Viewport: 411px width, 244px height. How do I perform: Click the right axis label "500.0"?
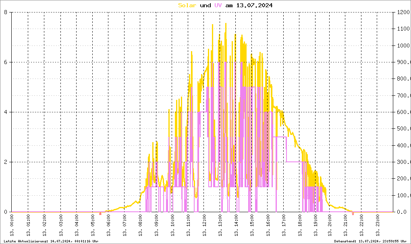click(x=404, y=129)
